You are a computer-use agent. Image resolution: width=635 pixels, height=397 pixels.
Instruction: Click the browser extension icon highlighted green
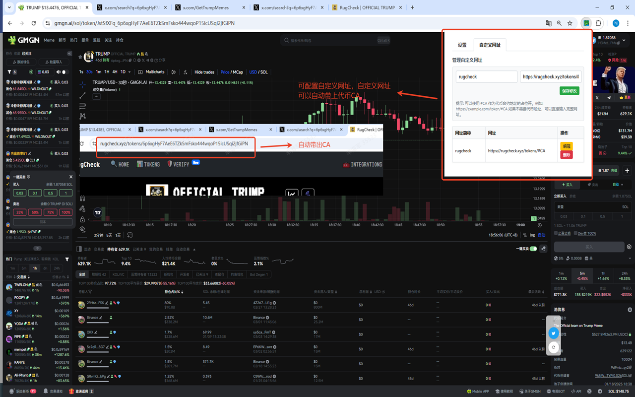coord(586,23)
